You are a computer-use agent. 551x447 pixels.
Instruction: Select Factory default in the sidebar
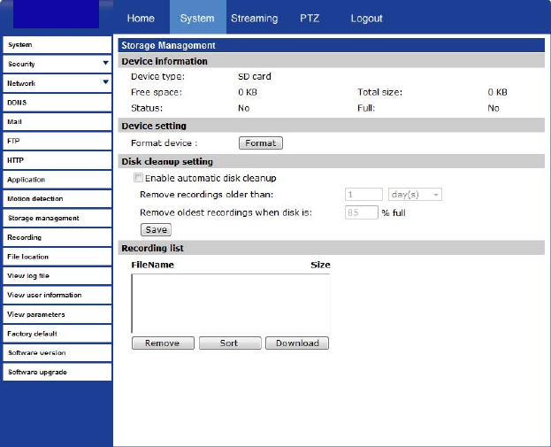point(56,334)
